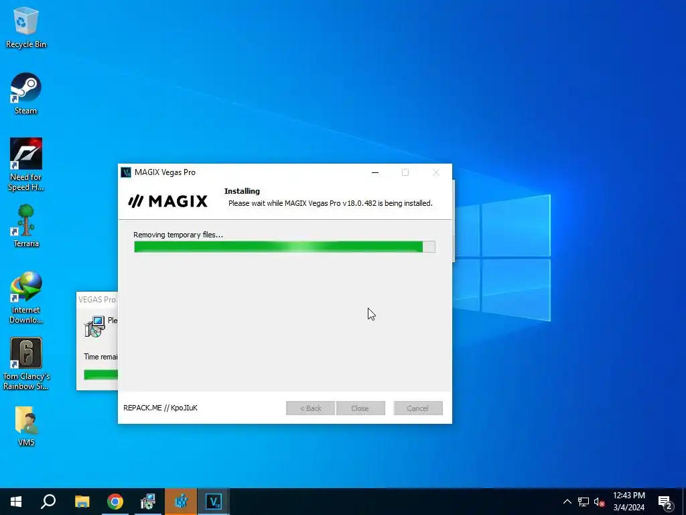Click the Close button in the installer

pos(360,408)
